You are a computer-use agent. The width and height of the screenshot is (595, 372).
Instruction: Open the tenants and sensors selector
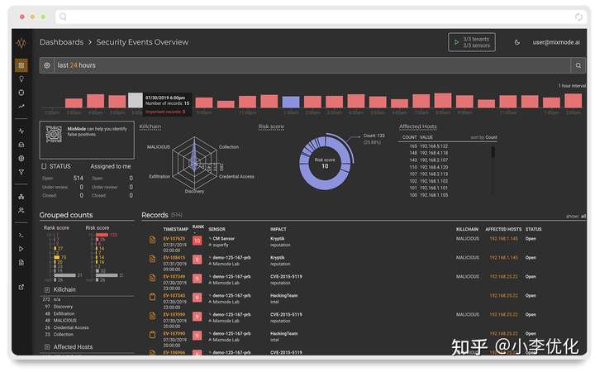[472, 42]
